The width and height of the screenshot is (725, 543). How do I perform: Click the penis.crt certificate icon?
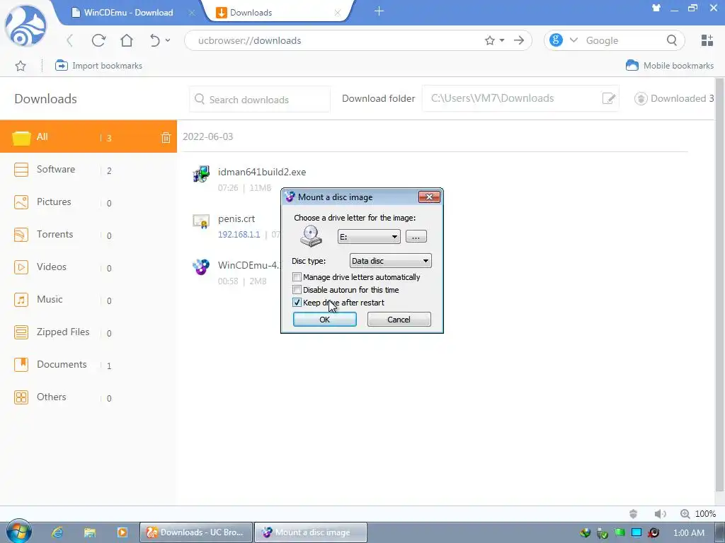(x=201, y=221)
